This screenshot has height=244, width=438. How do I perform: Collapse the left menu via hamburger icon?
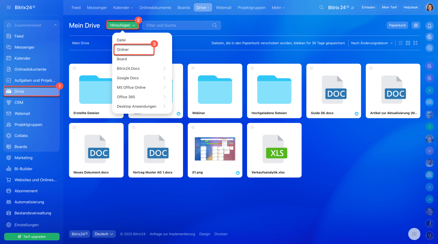point(9,7)
